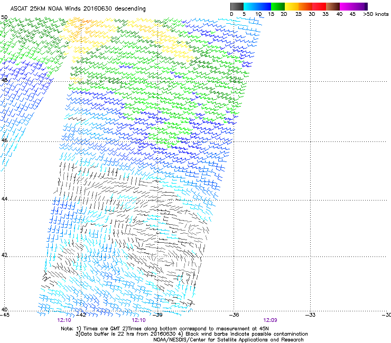Select the red 30-35 knots legend segment
Screen dimensions: 391x343
click(319, 6)
